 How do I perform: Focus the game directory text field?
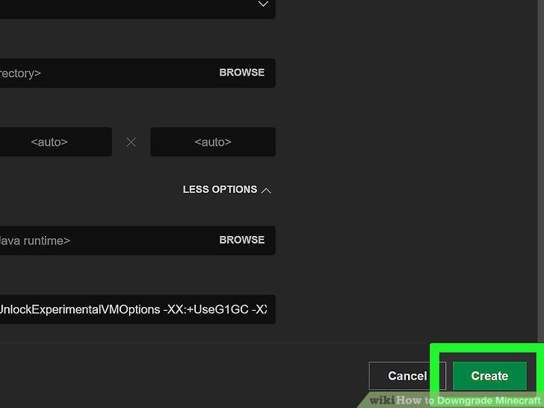point(104,73)
